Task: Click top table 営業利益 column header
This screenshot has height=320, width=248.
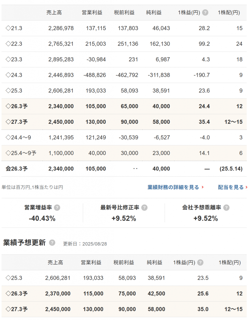Action: point(92,12)
